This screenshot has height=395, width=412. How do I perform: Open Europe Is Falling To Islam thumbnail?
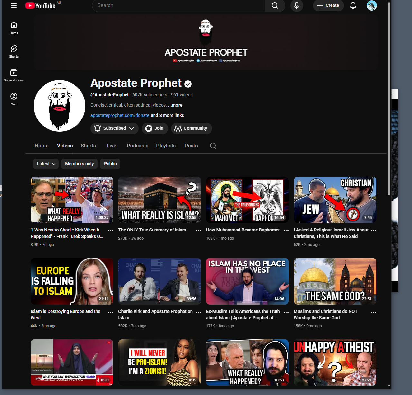pos(72,281)
